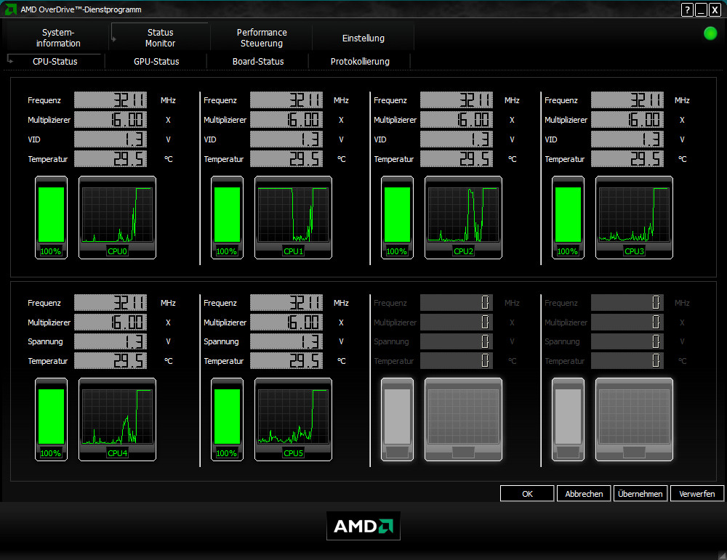Click the CPU4 usage history graph

[x=117, y=419]
